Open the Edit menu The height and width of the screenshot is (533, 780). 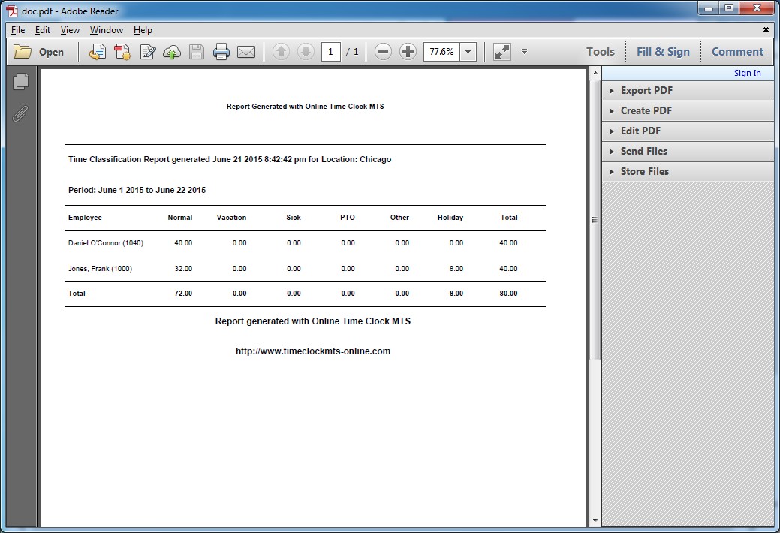(x=42, y=30)
